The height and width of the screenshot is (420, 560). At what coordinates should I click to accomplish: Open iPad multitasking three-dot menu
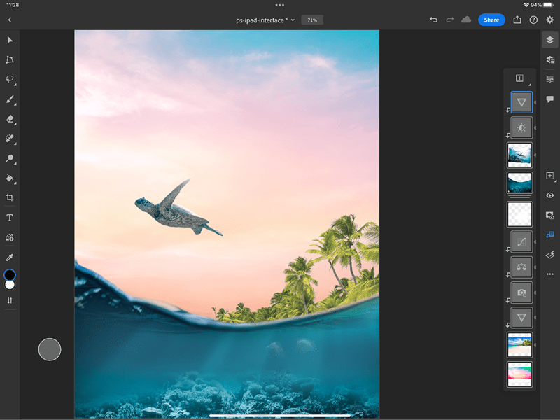click(279, 5)
